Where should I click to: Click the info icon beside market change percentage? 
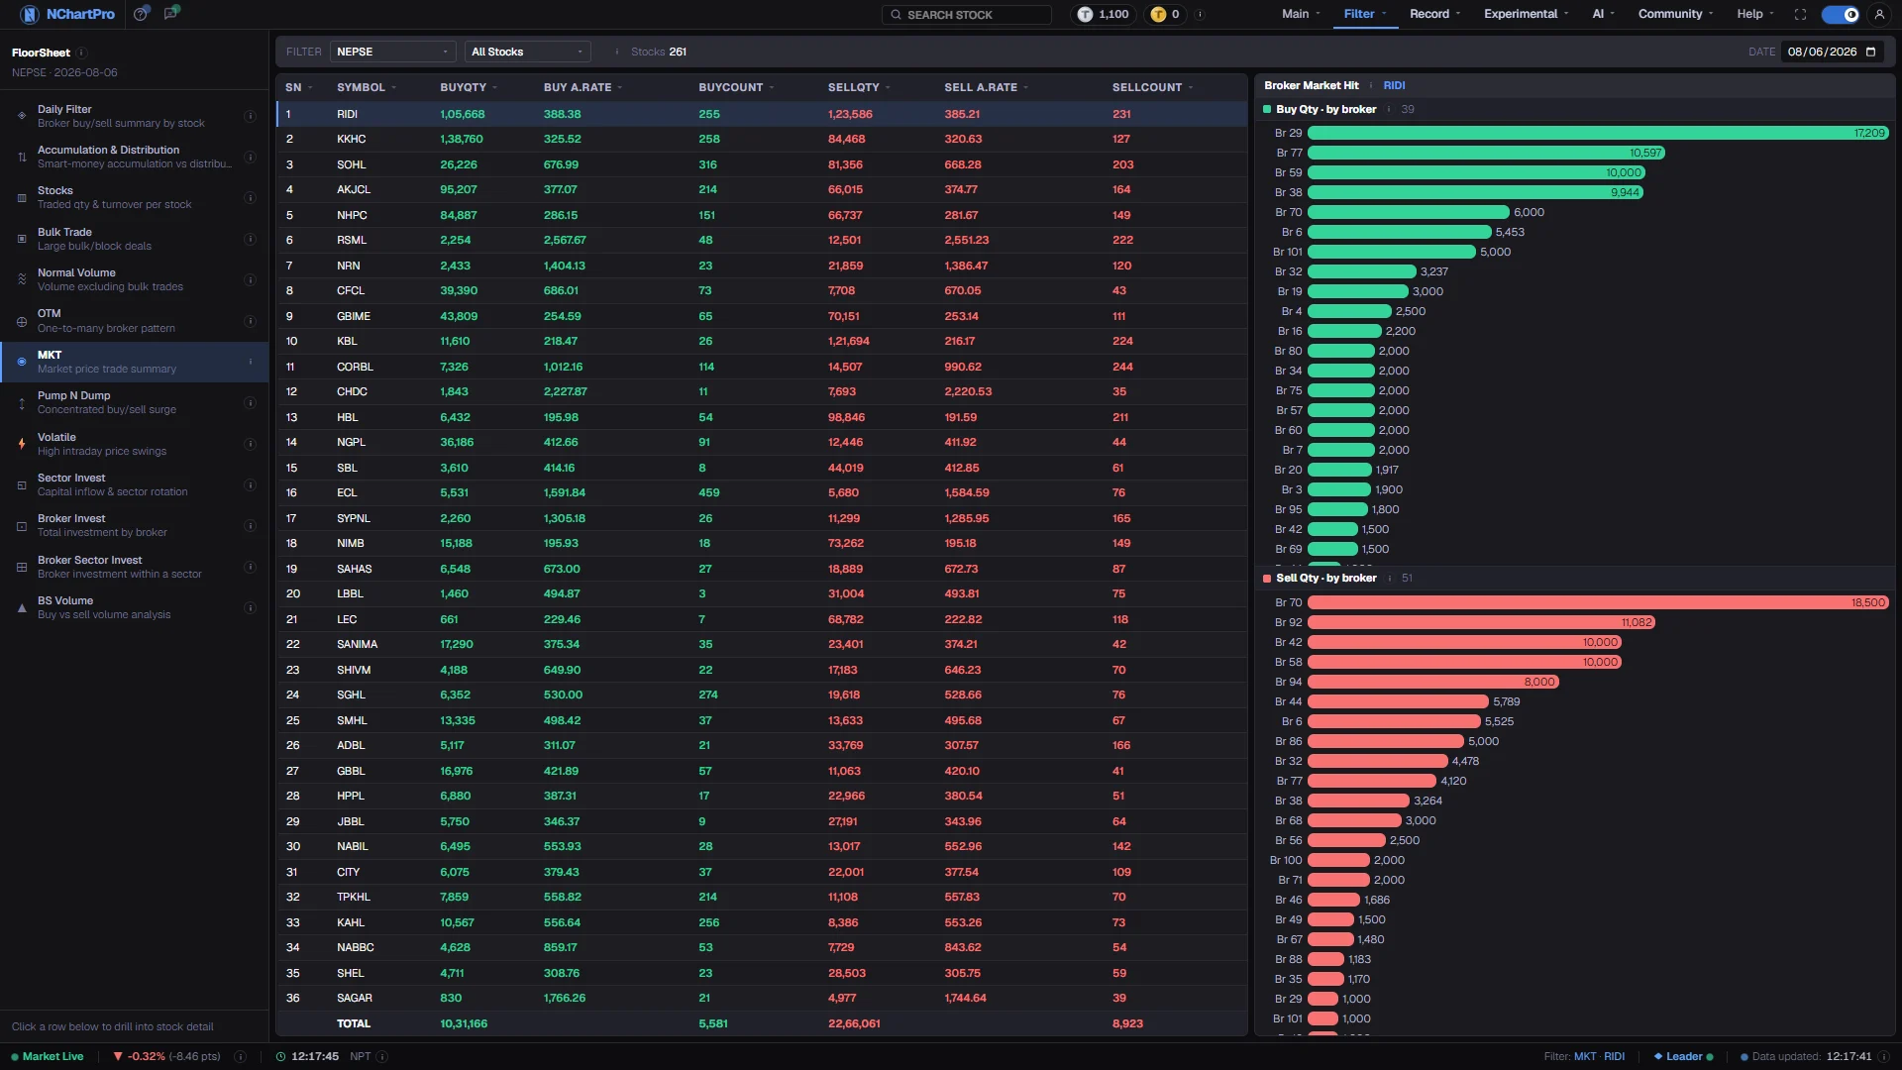coord(240,1056)
